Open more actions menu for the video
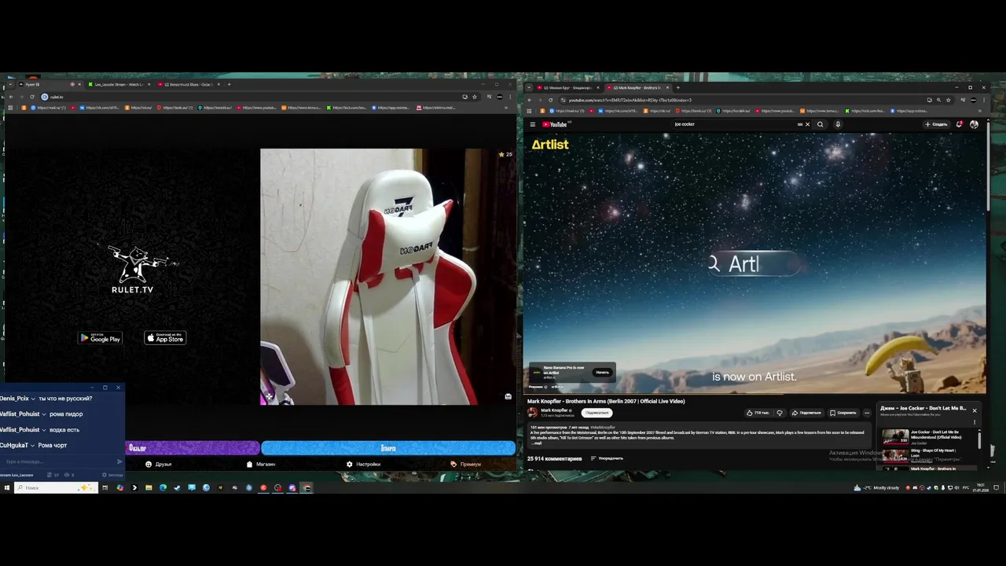This screenshot has width=1006, height=566. click(867, 413)
